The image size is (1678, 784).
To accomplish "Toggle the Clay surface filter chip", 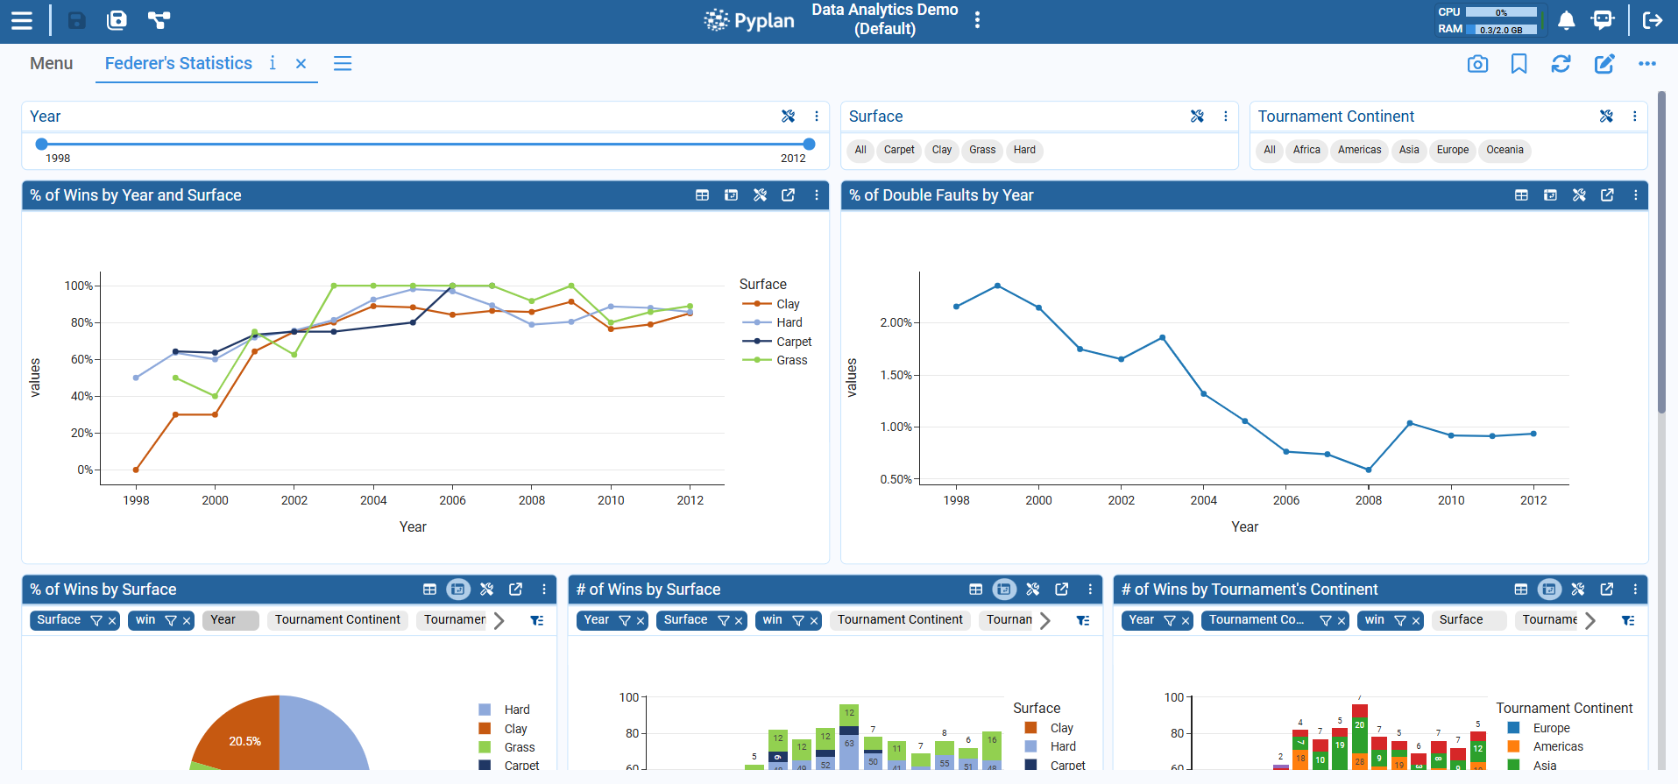I will click(x=941, y=150).
